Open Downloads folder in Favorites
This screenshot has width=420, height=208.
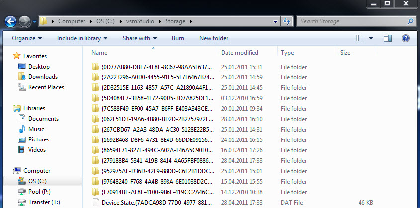(x=43, y=77)
